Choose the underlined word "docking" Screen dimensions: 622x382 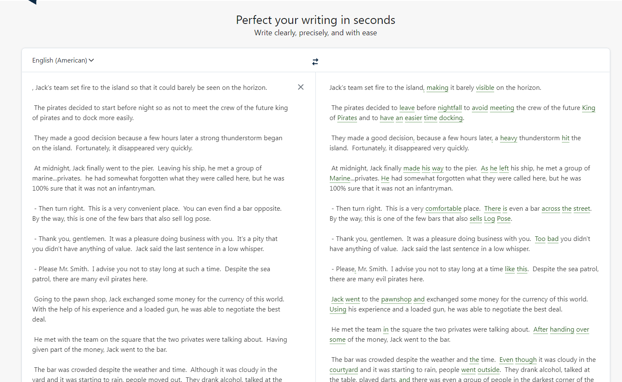click(x=450, y=118)
